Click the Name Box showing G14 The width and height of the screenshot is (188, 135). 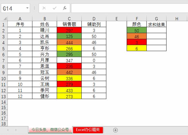pos(15,8)
